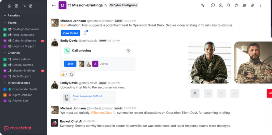
Task: Toggle the thread follow bell icon
Action: tap(85, 33)
